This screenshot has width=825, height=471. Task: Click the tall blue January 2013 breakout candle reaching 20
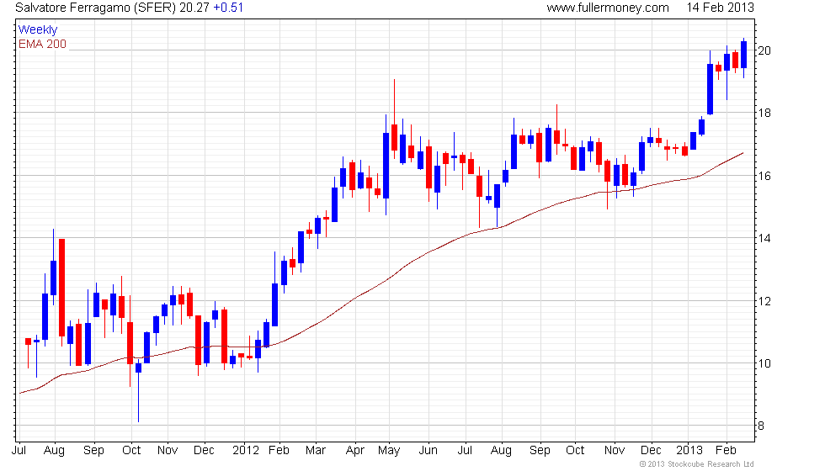click(711, 89)
